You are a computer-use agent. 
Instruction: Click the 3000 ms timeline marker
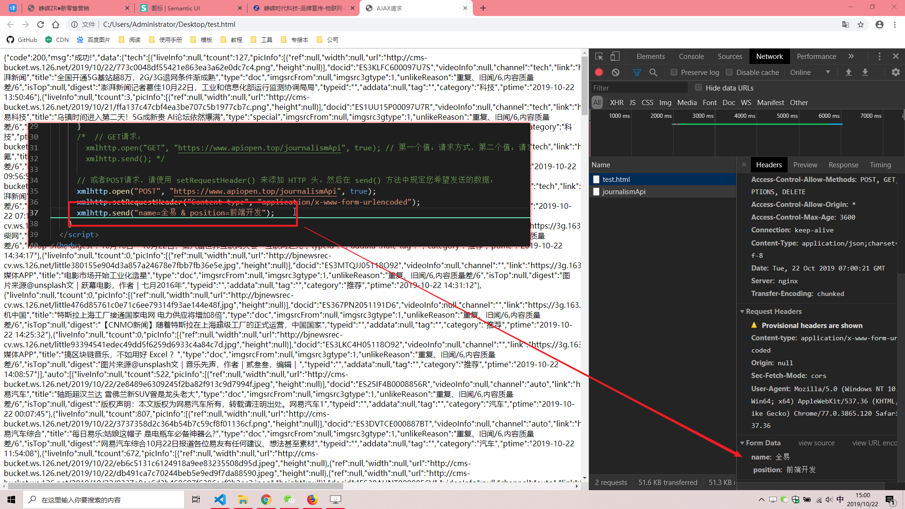pos(703,115)
